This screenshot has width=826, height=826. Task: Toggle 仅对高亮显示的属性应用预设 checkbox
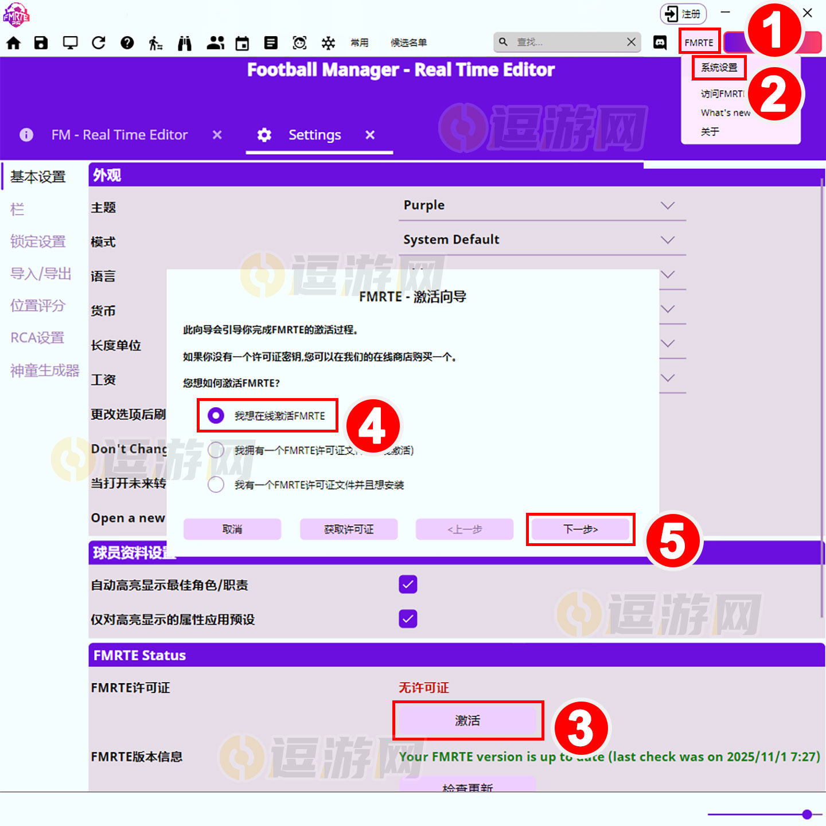click(x=408, y=619)
